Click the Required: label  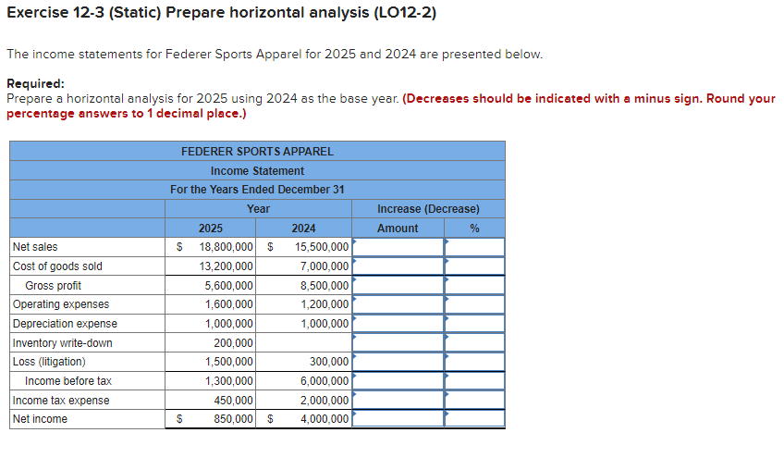click(35, 84)
